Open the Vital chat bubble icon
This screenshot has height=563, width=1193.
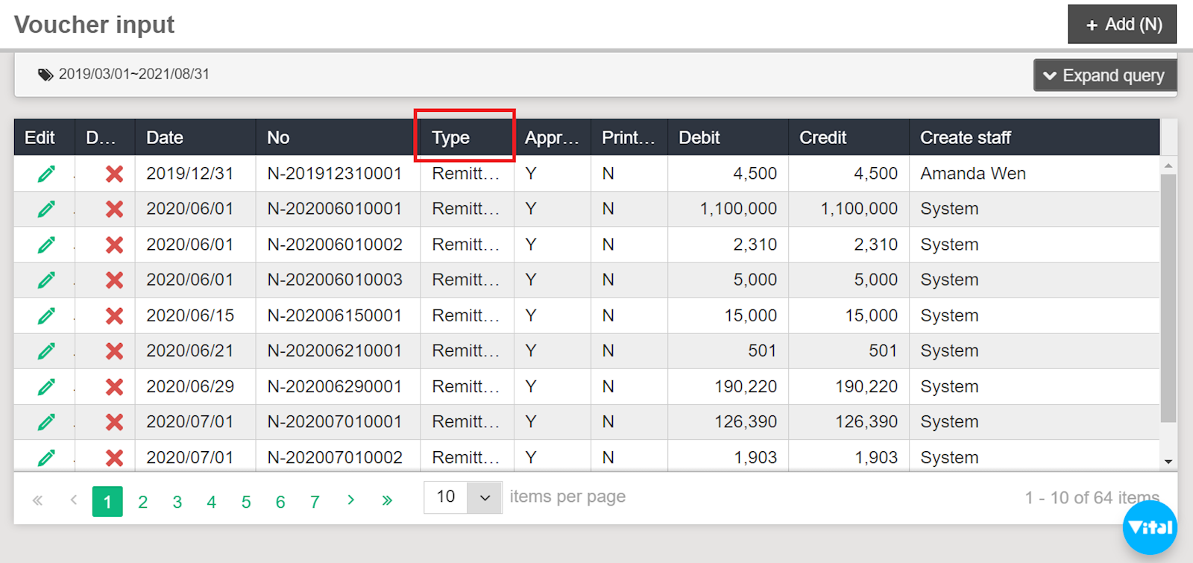pos(1150,527)
